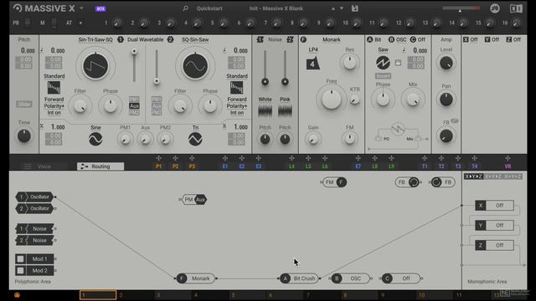Select the L5 LFO tab
This screenshot has width=536, height=301.
pyautogui.click(x=308, y=166)
